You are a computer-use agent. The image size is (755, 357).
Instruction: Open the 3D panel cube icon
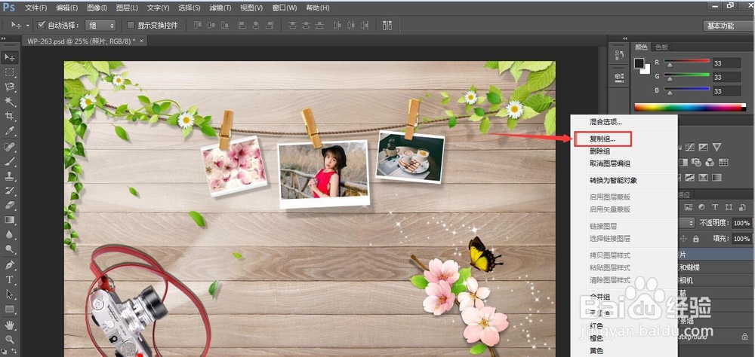pyautogui.click(x=619, y=76)
